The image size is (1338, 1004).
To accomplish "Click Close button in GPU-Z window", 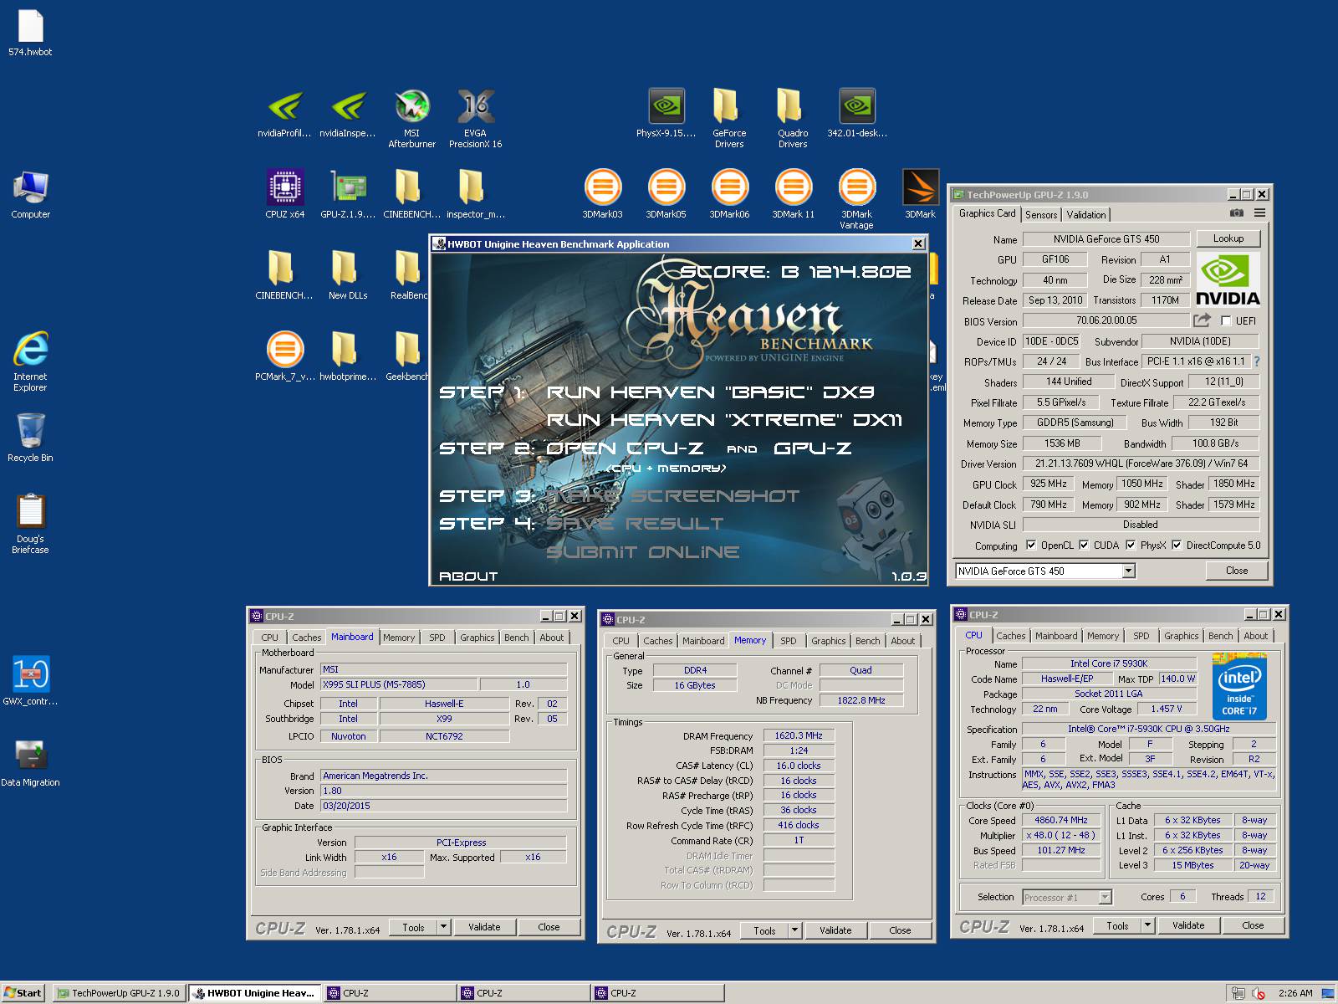I will coord(1236,571).
